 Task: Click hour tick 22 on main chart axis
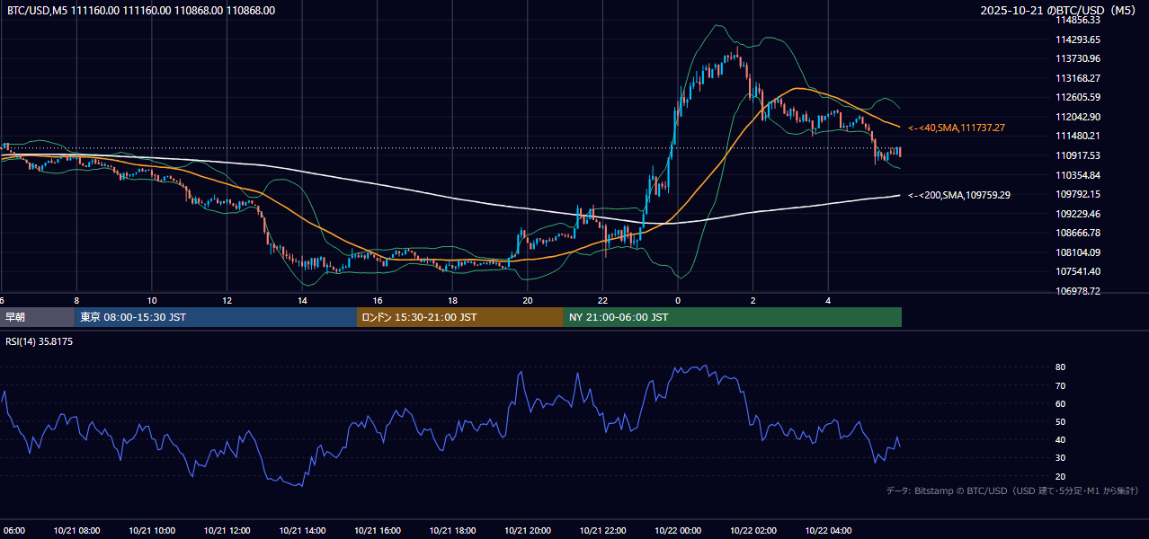click(x=602, y=300)
